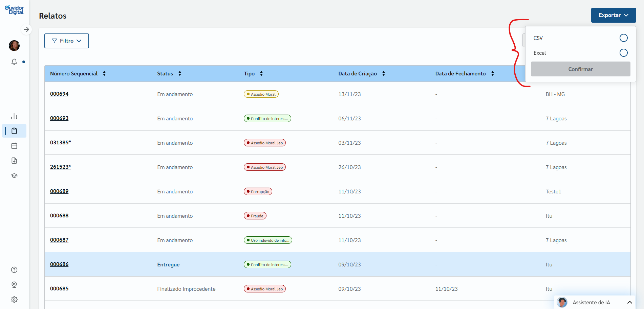Click the Confirmar export button

coord(580,69)
